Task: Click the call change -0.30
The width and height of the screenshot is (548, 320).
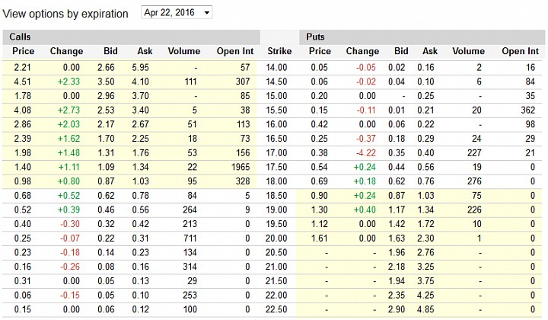Action: click(70, 224)
